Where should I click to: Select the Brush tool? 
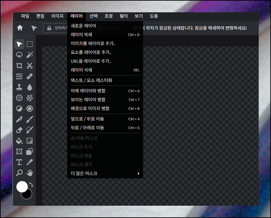tap(30, 119)
